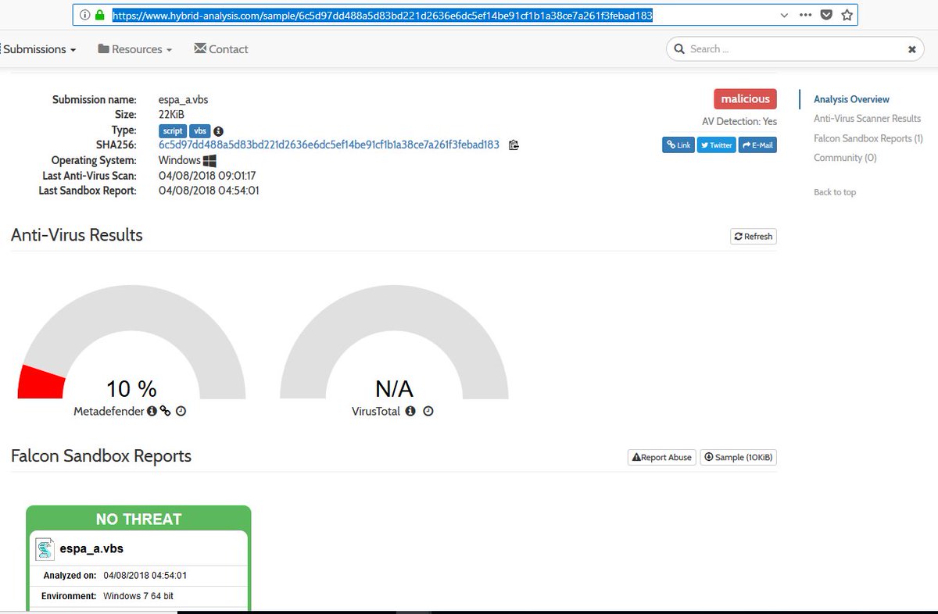This screenshot has height=614, width=938.
Task: Click the Resources folder icon
Action: 103,48
